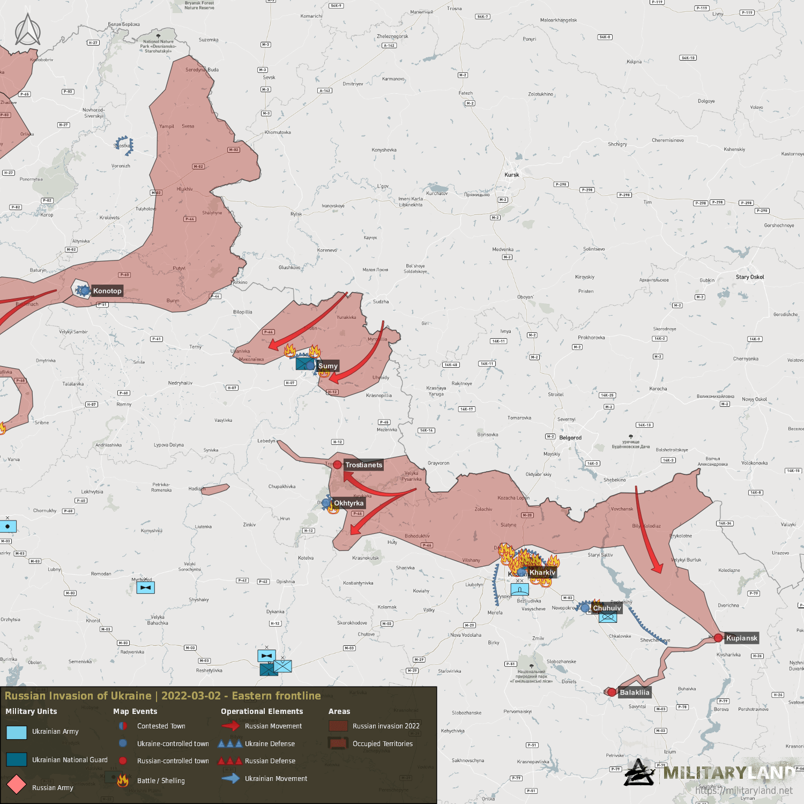This screenshot has width=804, height=804.
Task: Click the Konotop city label
Action: [x=107, y=291]
